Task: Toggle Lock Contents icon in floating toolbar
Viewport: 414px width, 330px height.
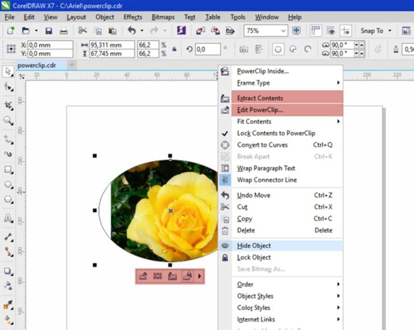Action: [187, 276]
